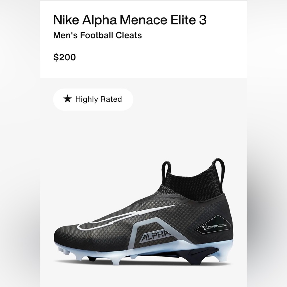Click the star icon in the badge

pyautogui.click(x=67, y=99)
